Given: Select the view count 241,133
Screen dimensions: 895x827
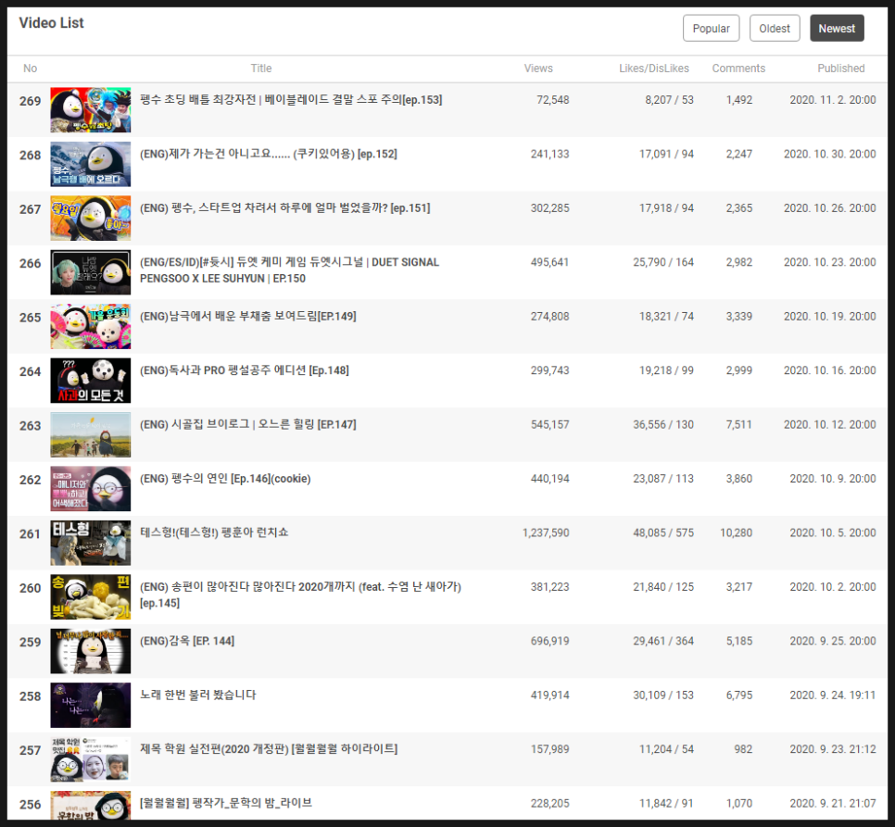Looking at the screenshot, I should coord(549,154).
